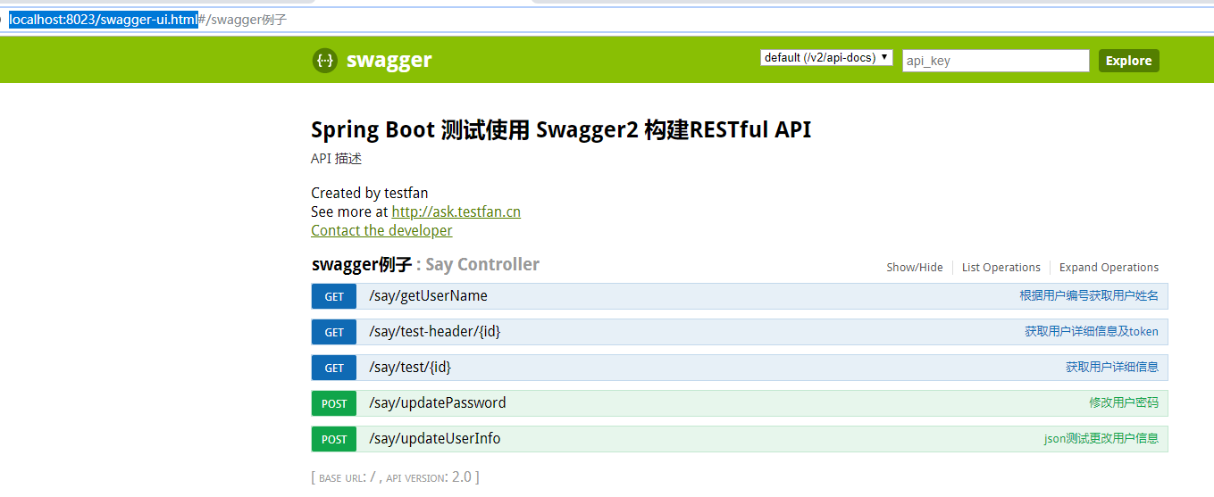Image resolution: width=1214 pixels, height=497 pixels.
Task: Click the Explore button
Action: (x=1128, y=61)
